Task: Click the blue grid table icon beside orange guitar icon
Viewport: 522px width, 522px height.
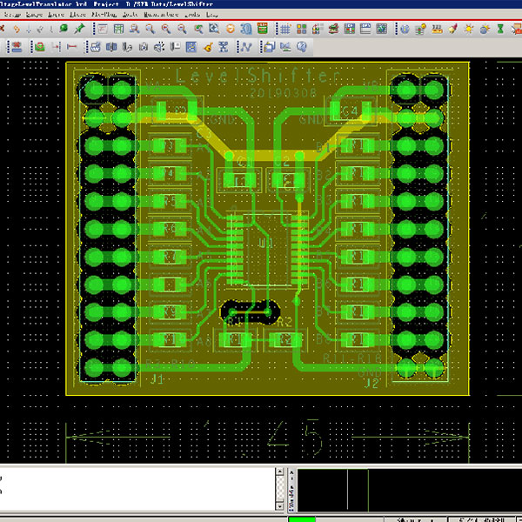Action: coord(191,47)
